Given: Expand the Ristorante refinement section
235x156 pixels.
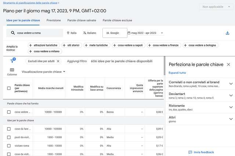Looking at the screenshot, I should click(231, 107).
